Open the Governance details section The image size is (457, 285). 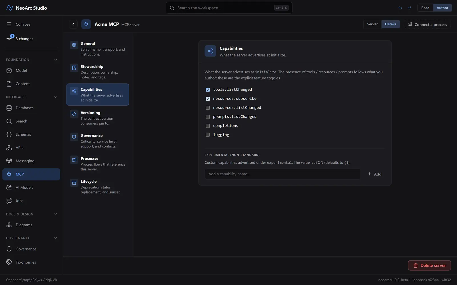point(98,141)
